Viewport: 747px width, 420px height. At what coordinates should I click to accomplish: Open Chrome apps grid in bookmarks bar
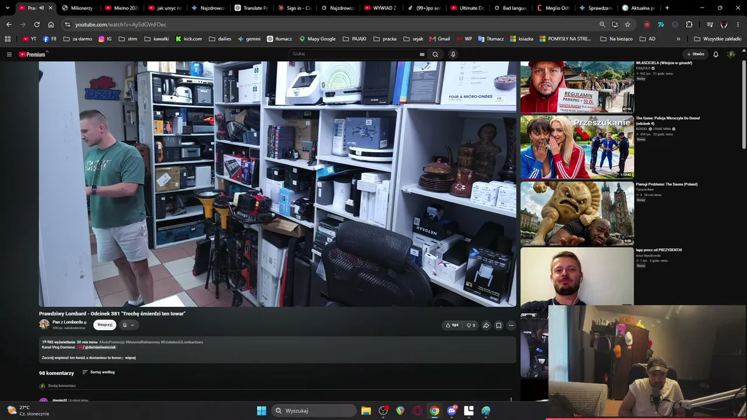(x=8, y=39)
